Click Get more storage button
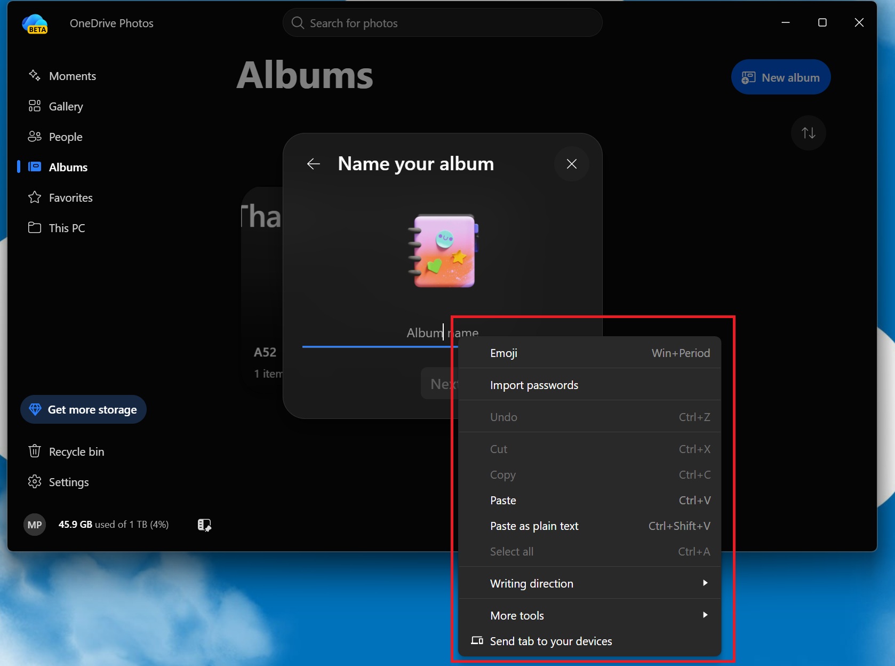Viewport: 895px width, 666px height. coord(83,409)
